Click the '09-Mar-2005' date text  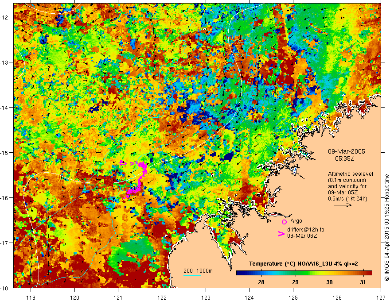click(347, 151)
